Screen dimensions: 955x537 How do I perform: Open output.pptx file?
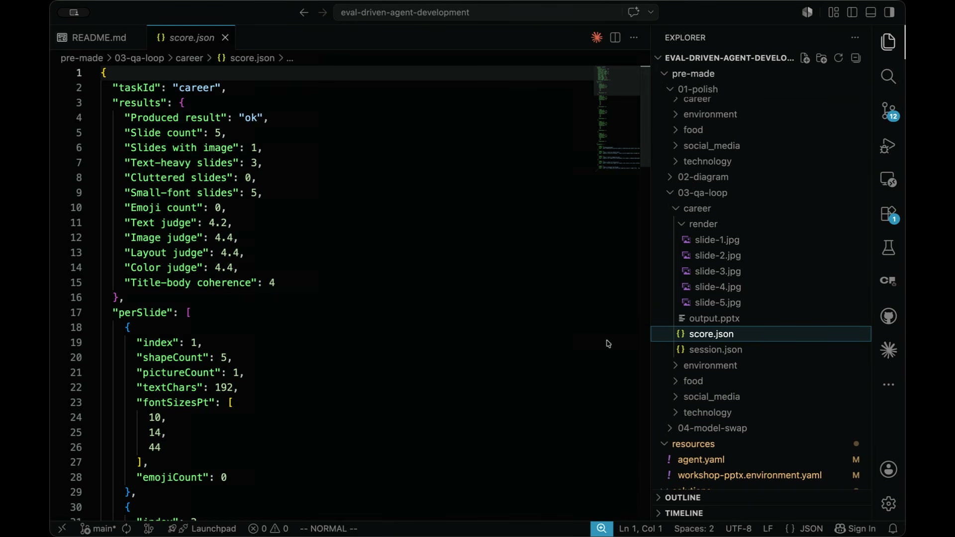(x=714, y=318)
